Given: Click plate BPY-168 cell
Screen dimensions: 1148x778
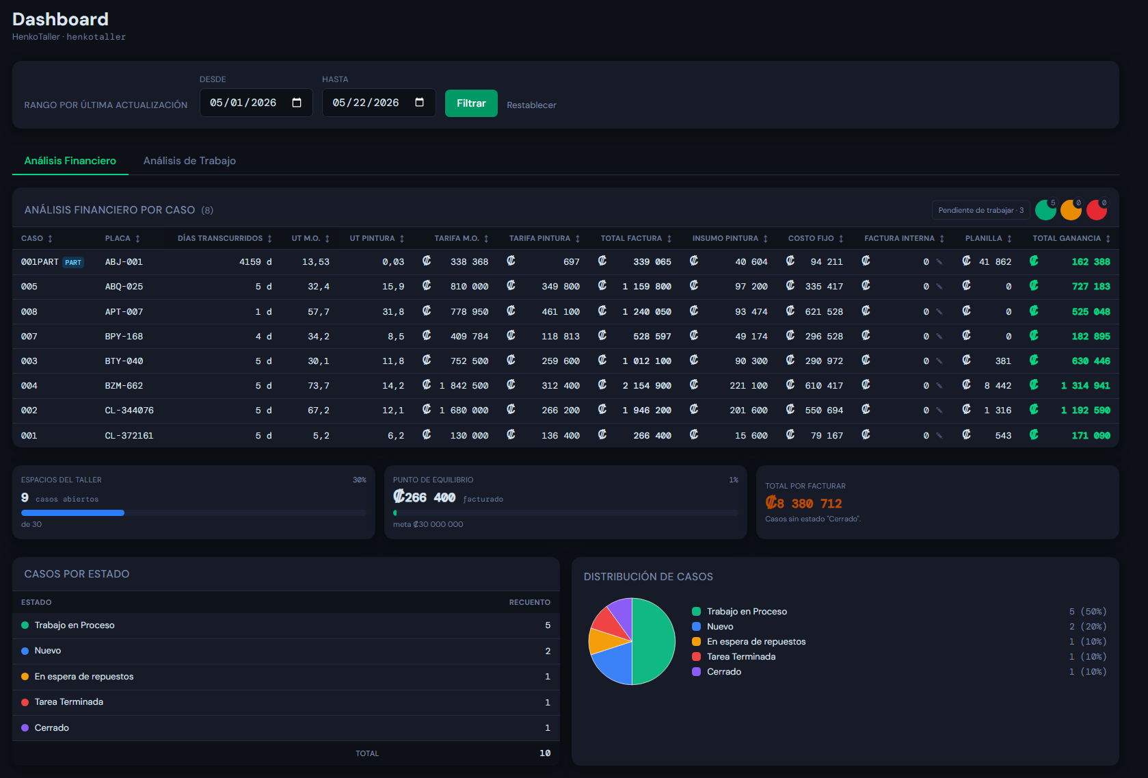Looking at the screenshot, I should (124, 337).
